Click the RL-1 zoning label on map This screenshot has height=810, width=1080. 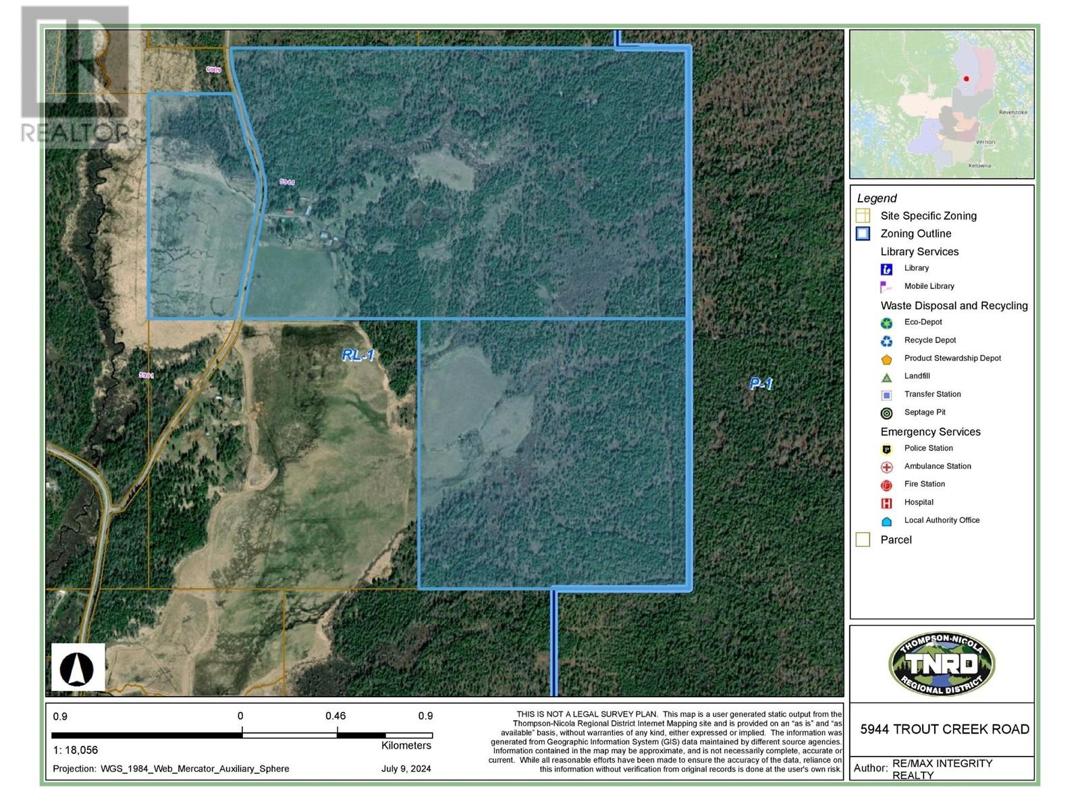358,355
